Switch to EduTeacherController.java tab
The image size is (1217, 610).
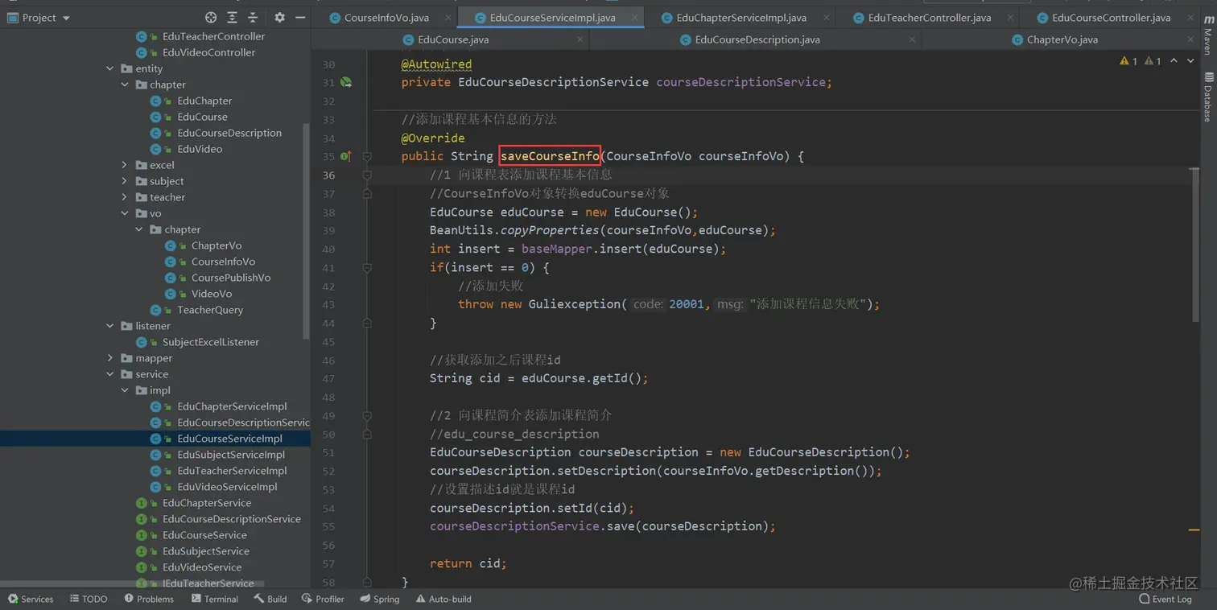pyautogui.click(x=930, y=18)
